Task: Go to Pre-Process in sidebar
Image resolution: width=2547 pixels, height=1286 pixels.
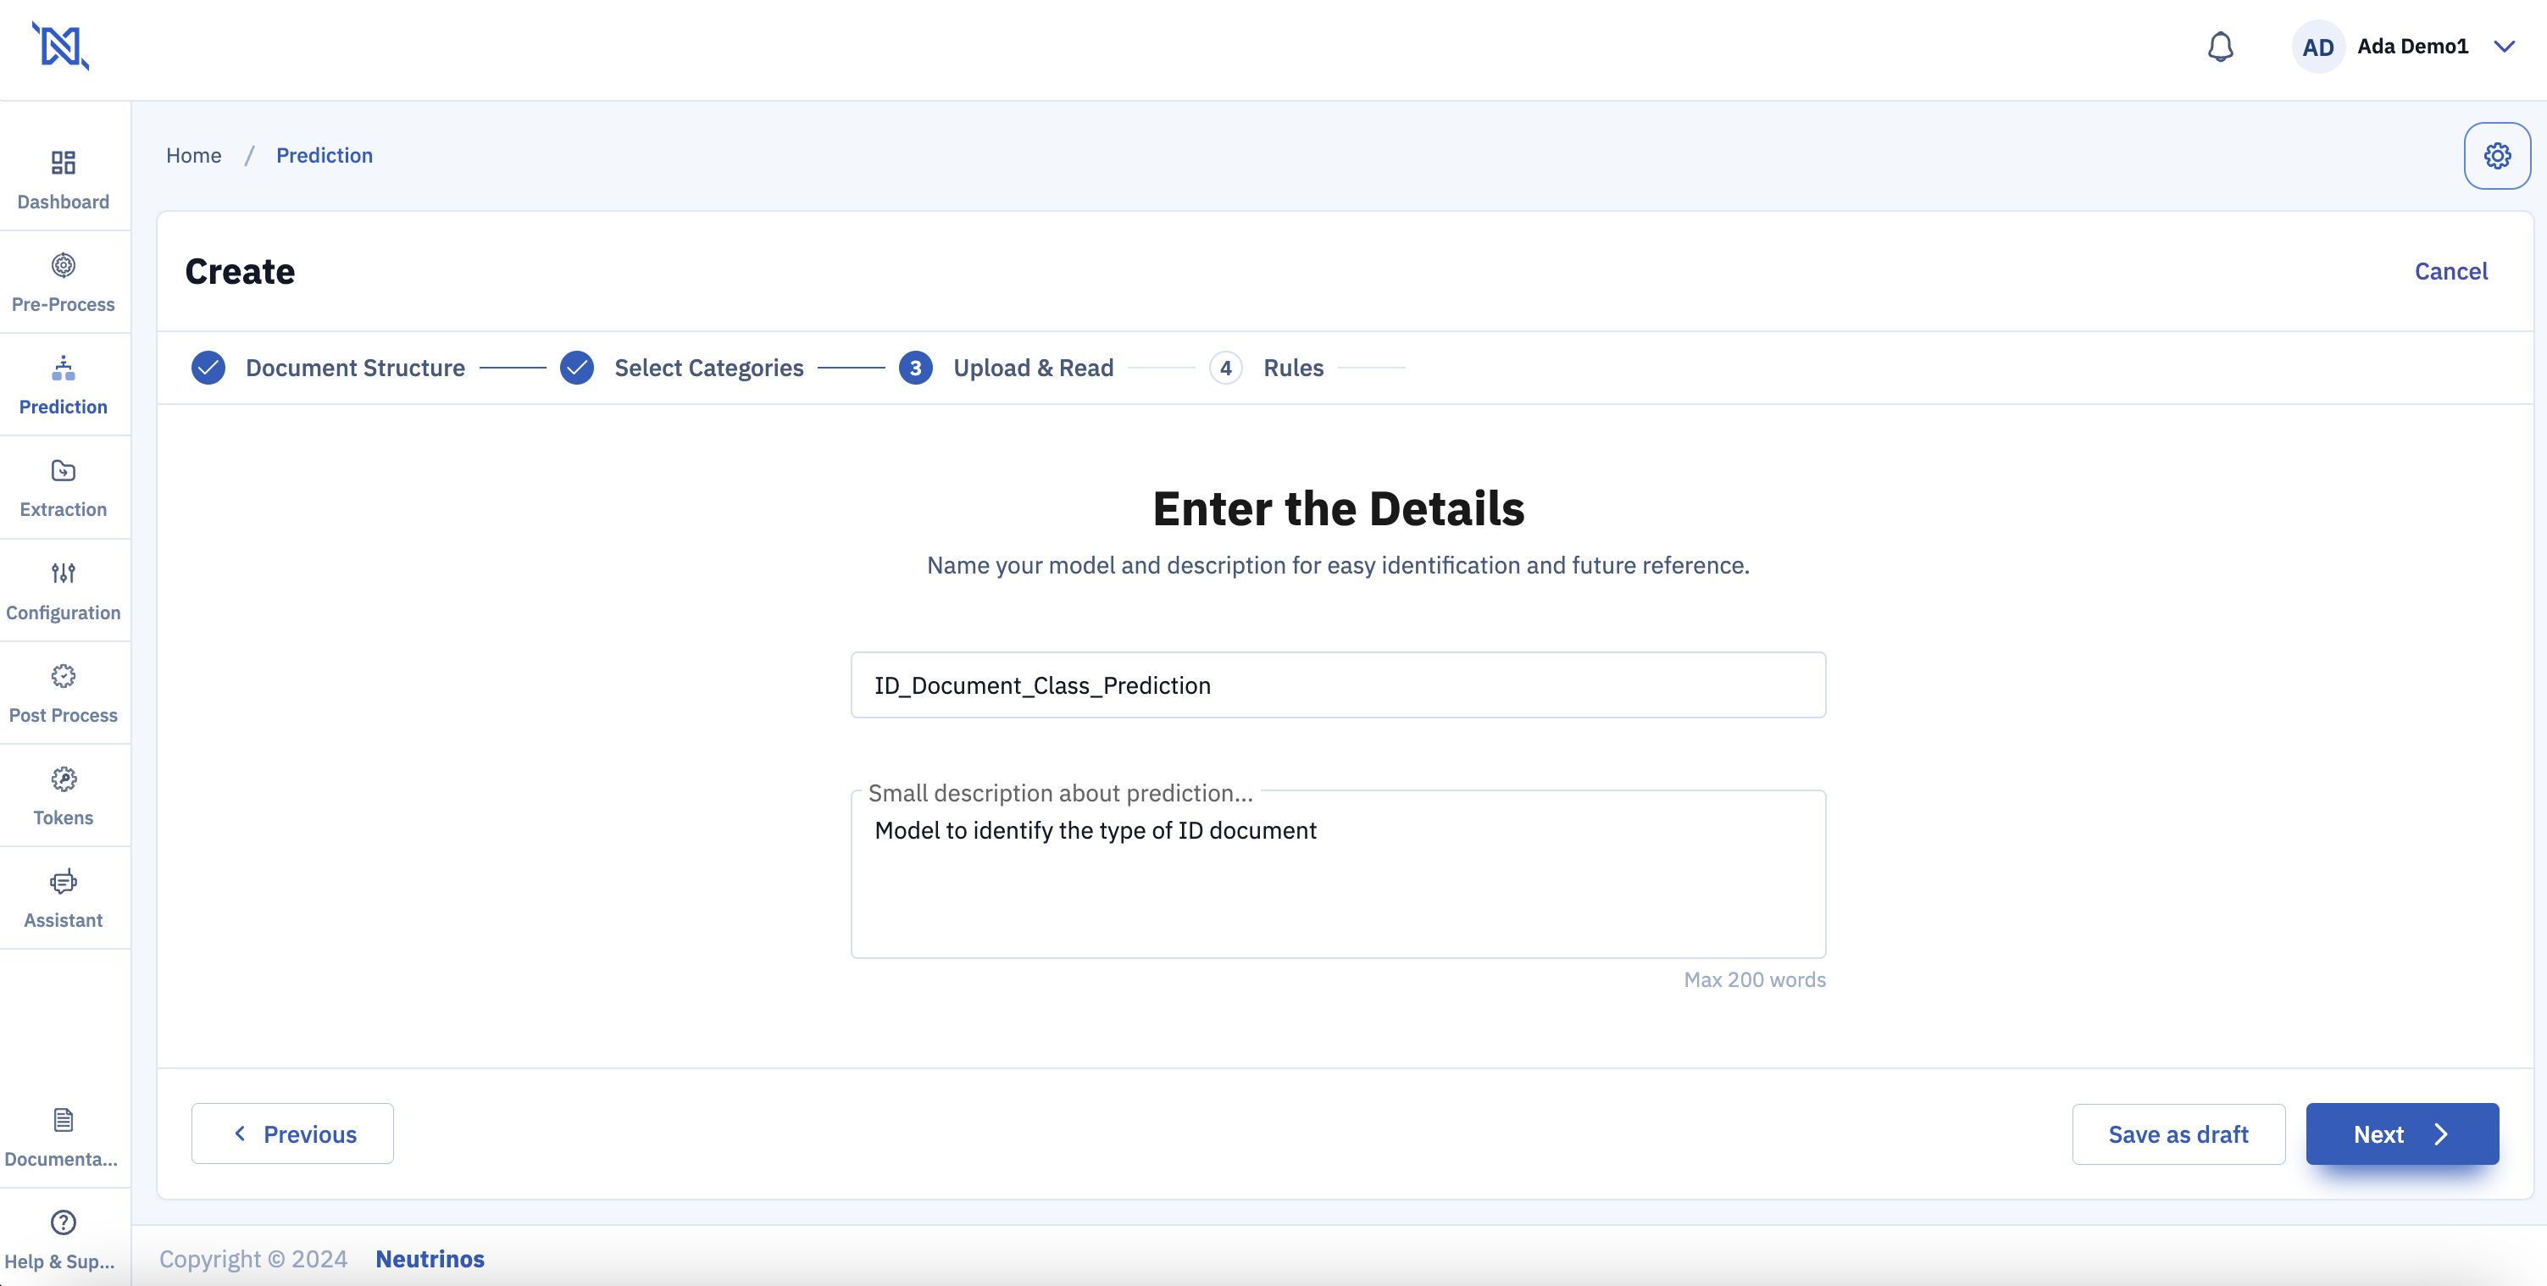Action: pos(64,283)
